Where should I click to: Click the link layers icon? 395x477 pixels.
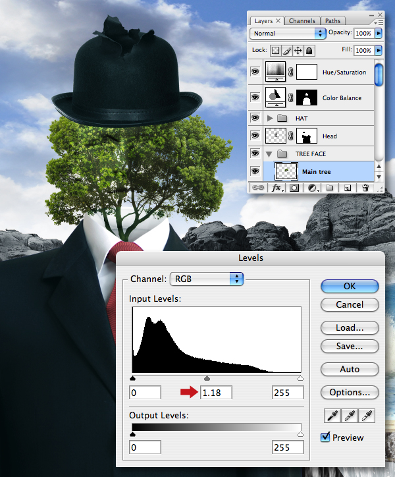coord(258,188)
